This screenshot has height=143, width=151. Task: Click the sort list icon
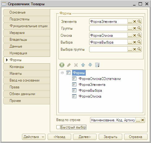tap(97, 65)
